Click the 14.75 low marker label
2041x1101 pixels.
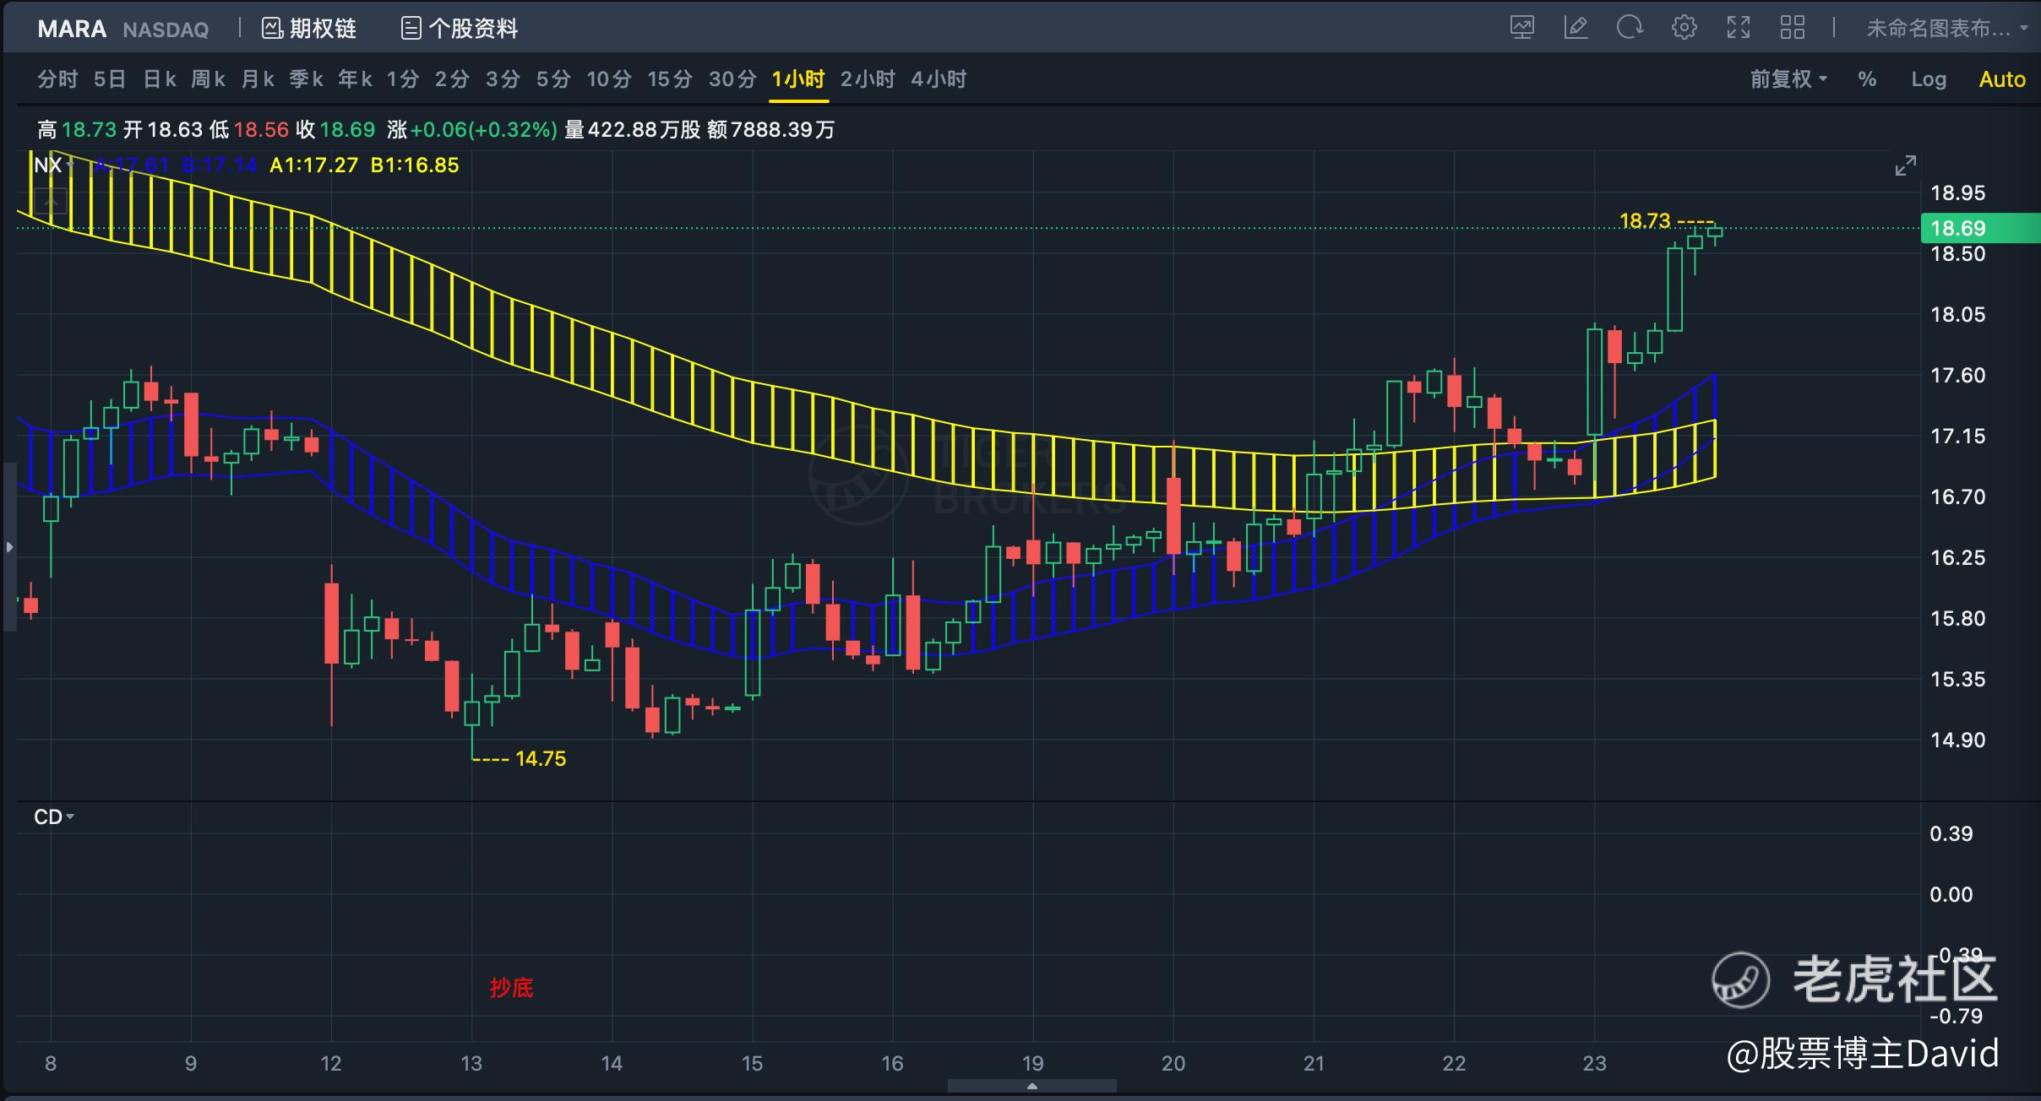click(541, 758)
